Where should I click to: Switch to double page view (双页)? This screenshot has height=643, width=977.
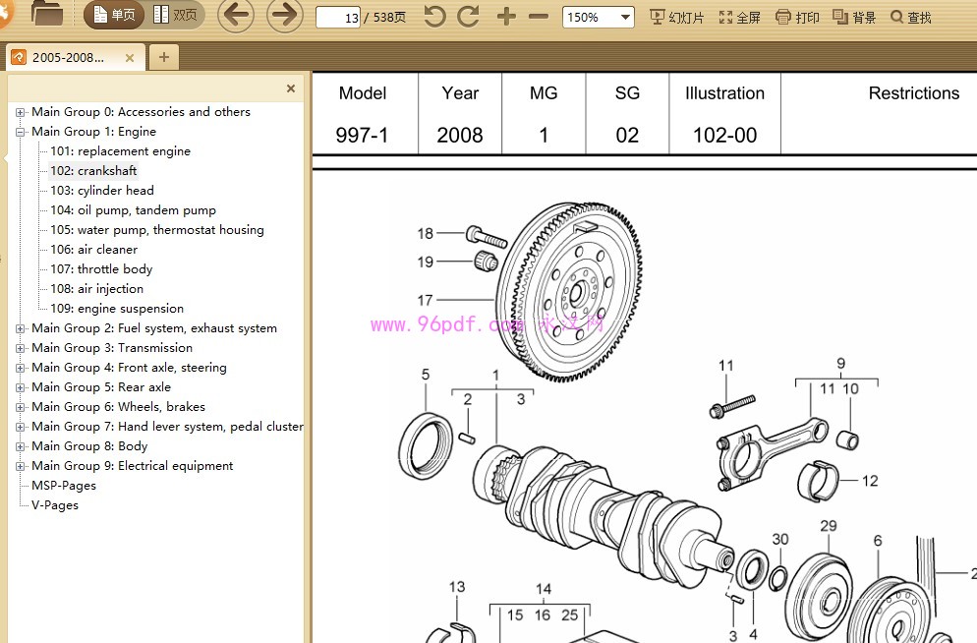click(x=175, y=15)
